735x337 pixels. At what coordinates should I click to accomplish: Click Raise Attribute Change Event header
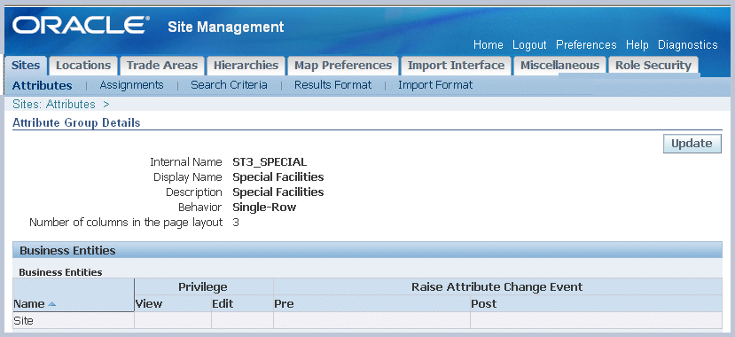click(x=497, y=286)
